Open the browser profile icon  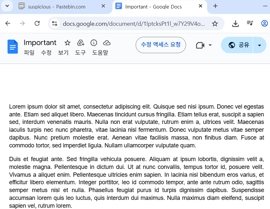pyautogui.click(x=264, y=23)
